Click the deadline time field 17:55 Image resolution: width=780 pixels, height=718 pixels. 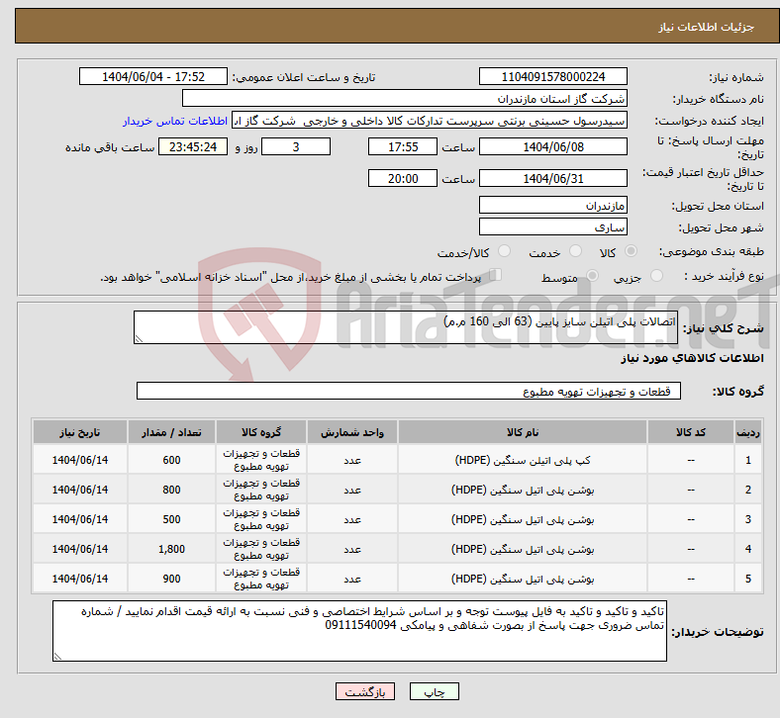[403, 147]
